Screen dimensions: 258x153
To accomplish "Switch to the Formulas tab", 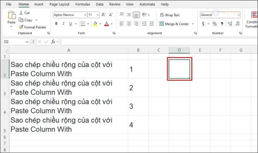I will pos(83,4).
